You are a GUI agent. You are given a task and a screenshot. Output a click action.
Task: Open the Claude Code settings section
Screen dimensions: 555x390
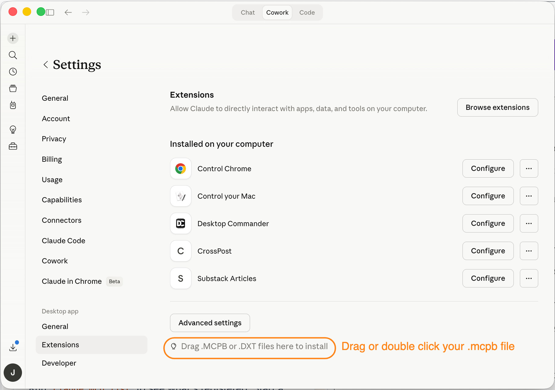63,241
